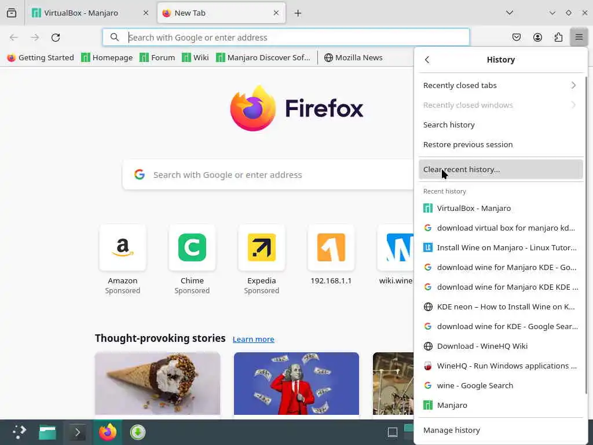Go back from the History panel
Image resolution: width=593 pixels, height=445 pixels.
[x=427, y=60]
